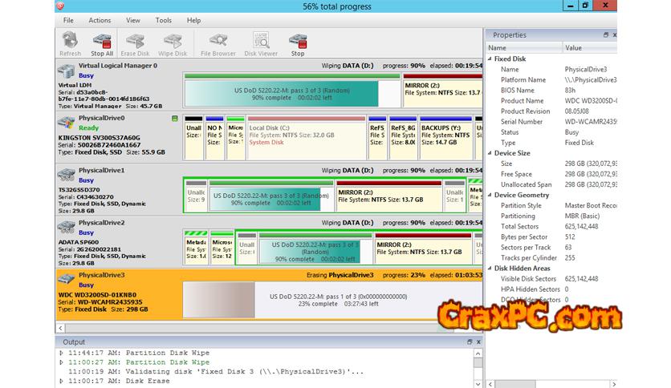671x388 pixels.
Task: Open the View menu
Action: click(x=132, y=20)
